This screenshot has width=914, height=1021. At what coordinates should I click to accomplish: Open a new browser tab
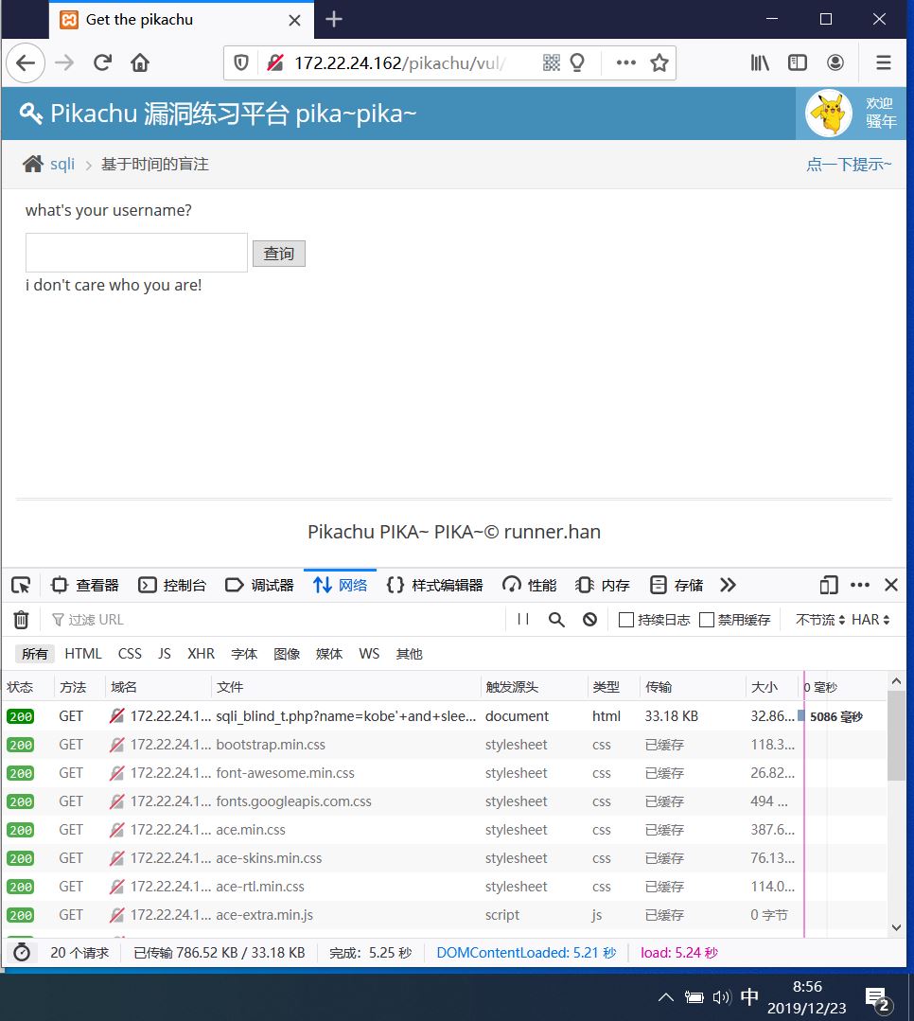tap(334, 20)
